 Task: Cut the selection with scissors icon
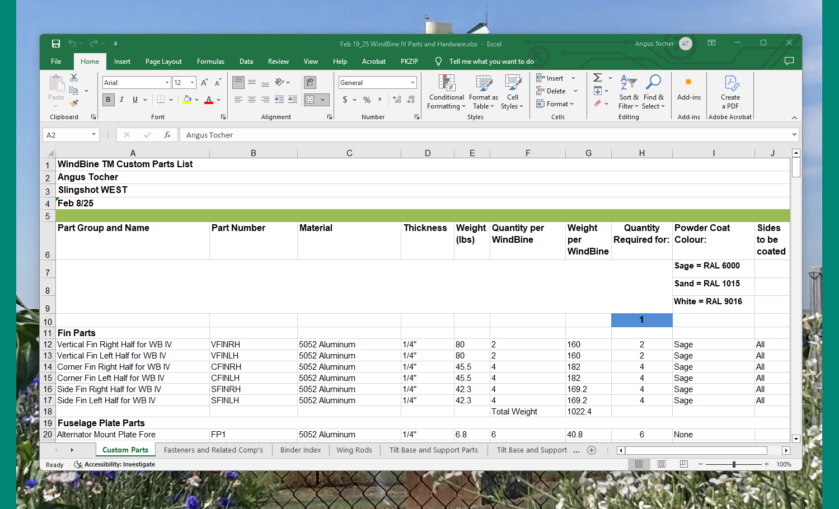pyautogui.click(x=74, y=78)
